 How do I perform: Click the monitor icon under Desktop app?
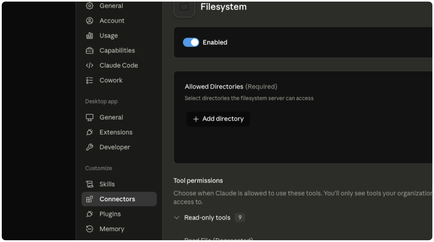click(x=90, y=117)
